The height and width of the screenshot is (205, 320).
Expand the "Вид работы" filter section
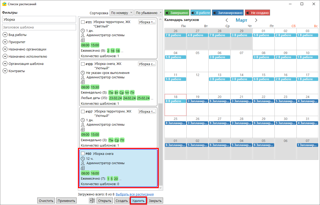(x=5, y=35)
